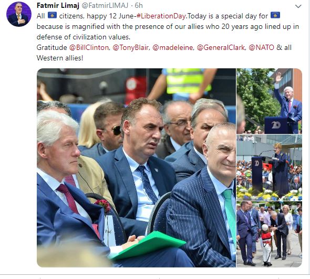Open the 'Fatmir Limaj' display name link
This screenshot has height=279, width=310.
point(58,5)
